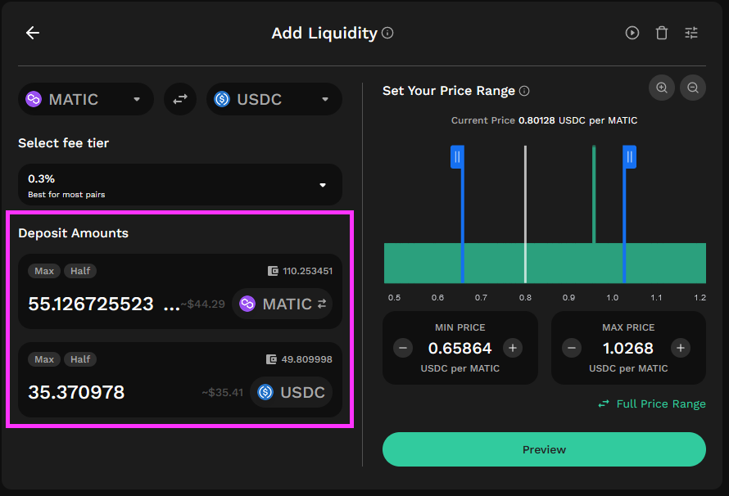Go back with the left arrow icon
The width and height of the screenshot is (729, 496).
pyautogui.click(x=33, y=33)
